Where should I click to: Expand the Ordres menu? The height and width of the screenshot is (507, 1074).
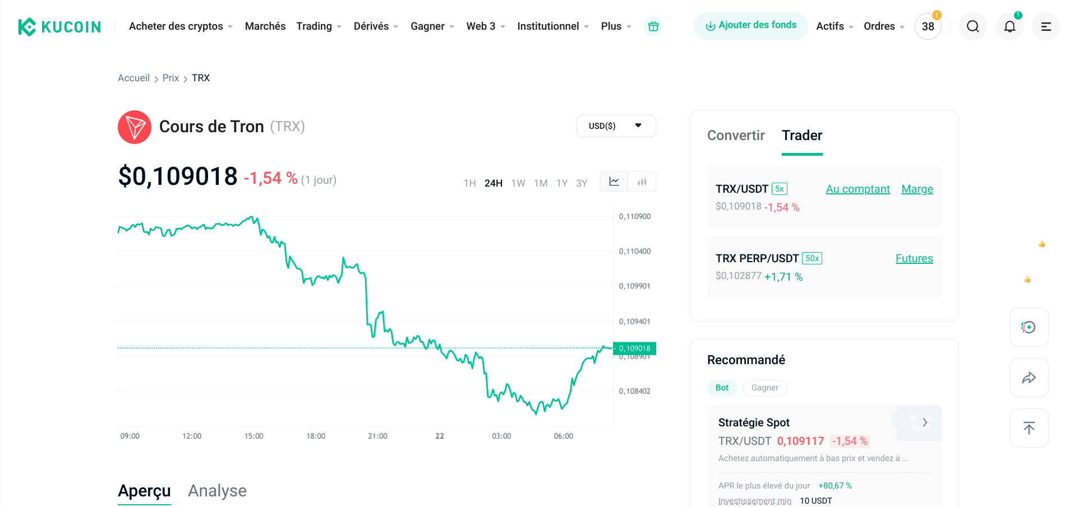[x=884, y=26]
